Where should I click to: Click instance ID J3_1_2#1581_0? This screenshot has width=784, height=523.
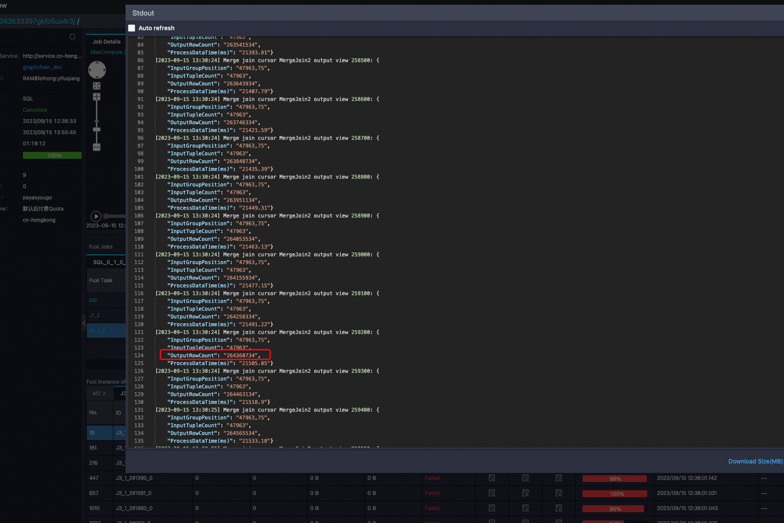coord(133,493)
